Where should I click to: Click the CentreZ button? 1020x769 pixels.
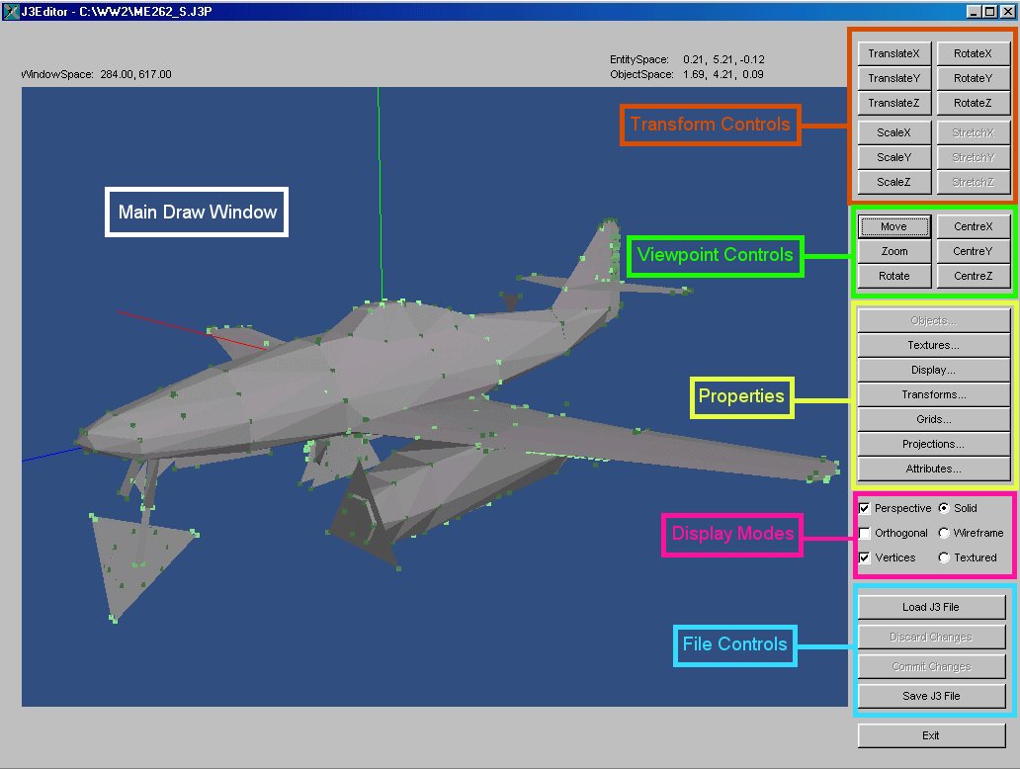coord(974,276)
